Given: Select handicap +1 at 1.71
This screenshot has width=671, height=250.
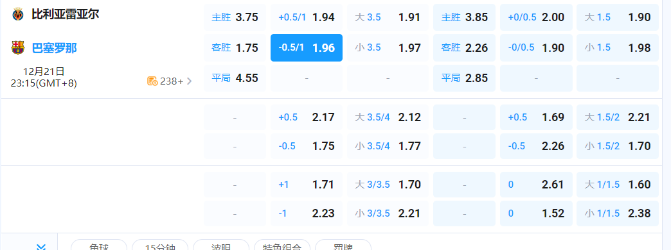Looking at the screenshot, I should [x=307, y=185].
